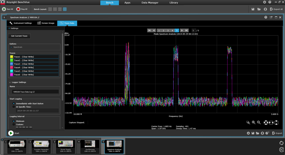This screenshot has width=285, height=155.
Task: Click the Stop All red icon
Action: [18, 9]
